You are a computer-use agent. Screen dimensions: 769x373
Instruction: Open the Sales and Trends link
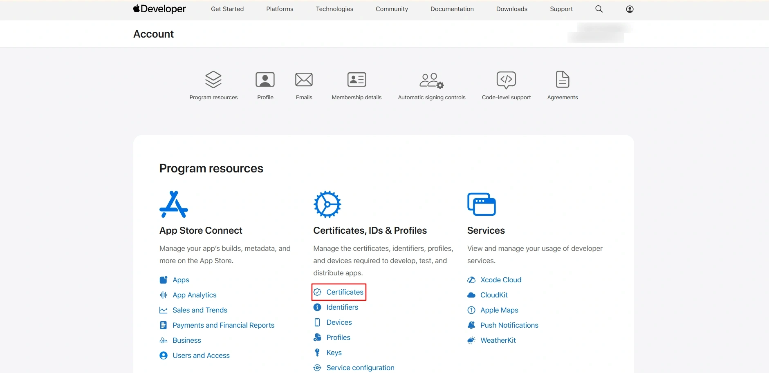[200, 310]
